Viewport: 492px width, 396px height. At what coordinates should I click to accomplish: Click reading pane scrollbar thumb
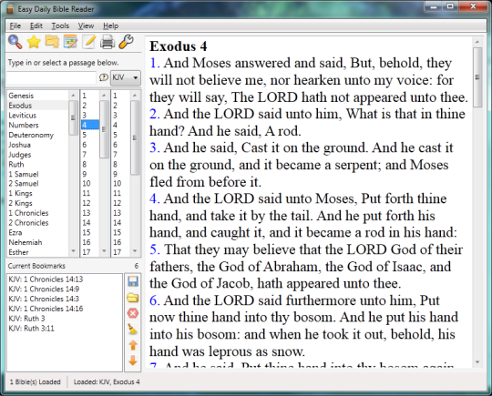pos(477,77)
